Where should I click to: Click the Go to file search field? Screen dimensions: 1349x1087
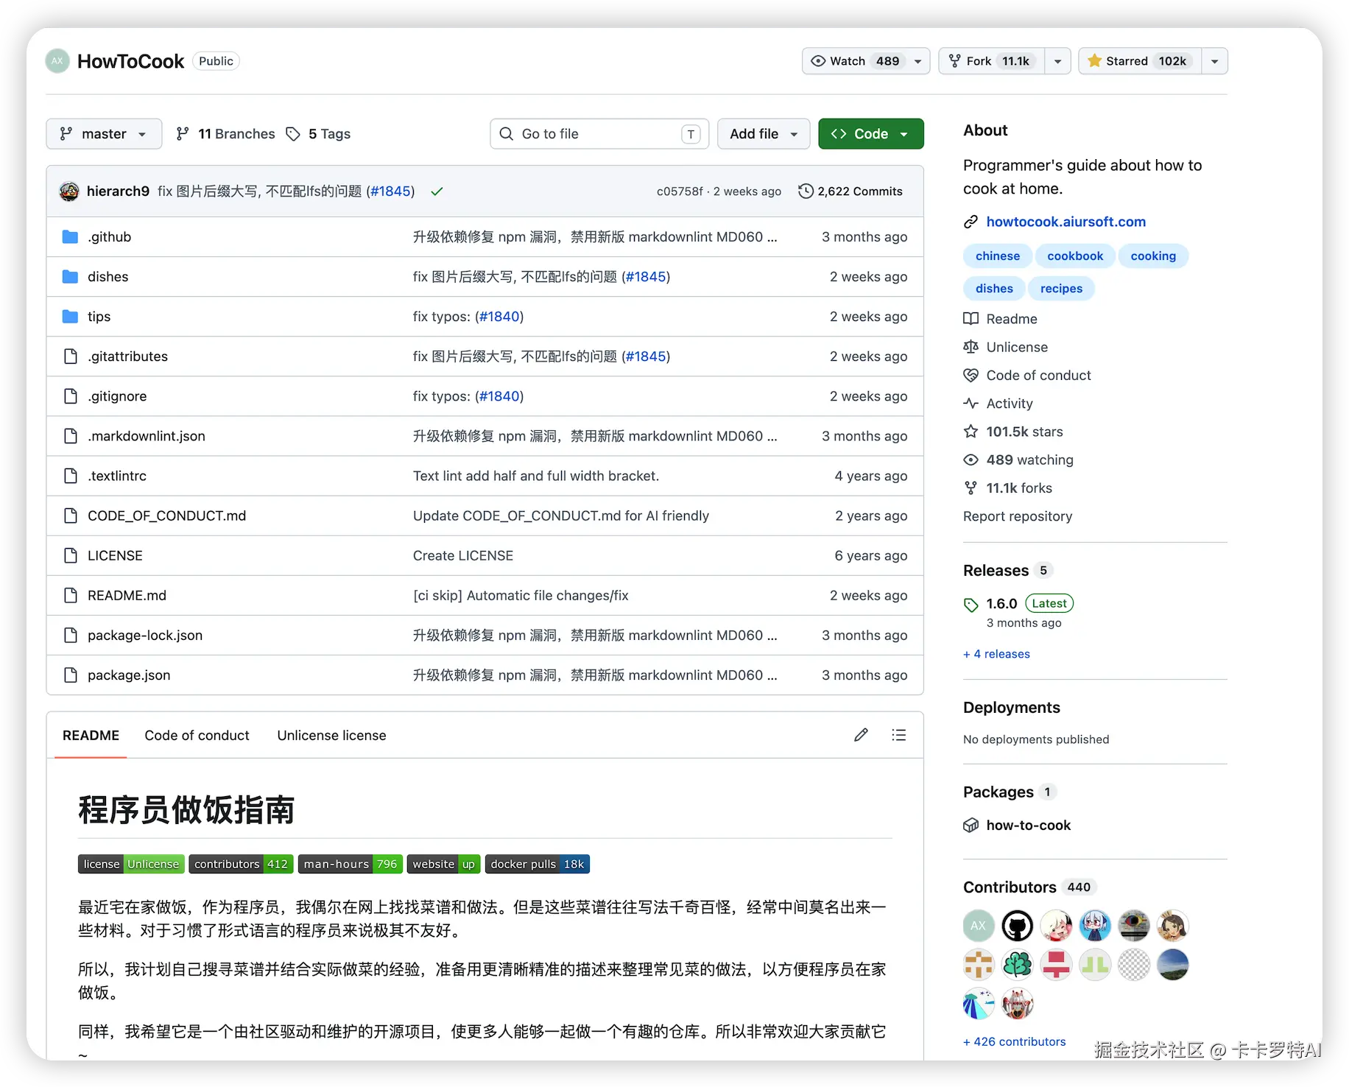pyautogui.click(x=599, y=134)
